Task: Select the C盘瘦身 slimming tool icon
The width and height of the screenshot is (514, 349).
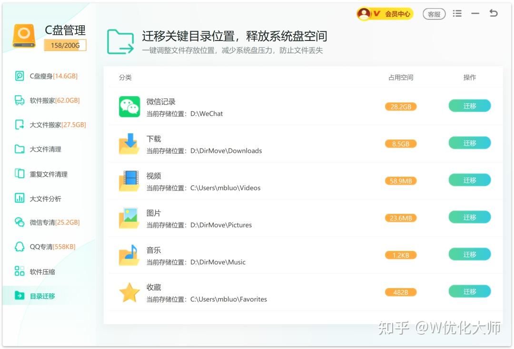Action: 20,75
